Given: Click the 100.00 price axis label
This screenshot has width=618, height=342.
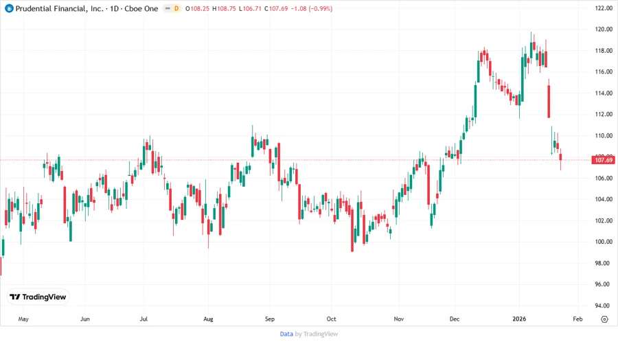Looking at the screenshot, I should click(604, 242).
